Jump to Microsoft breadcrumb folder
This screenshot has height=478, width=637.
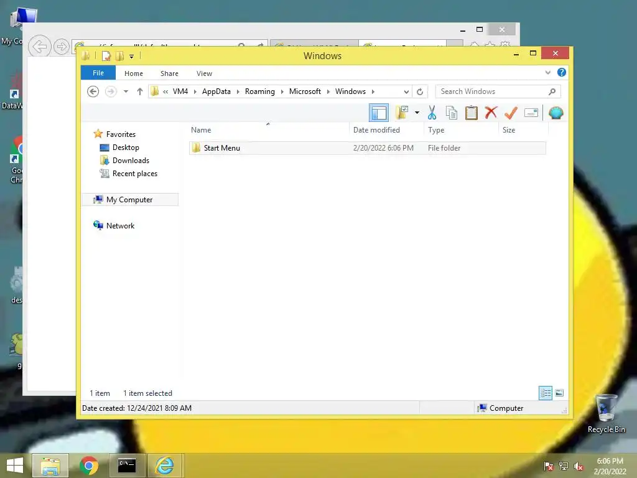tap(305, 91)
